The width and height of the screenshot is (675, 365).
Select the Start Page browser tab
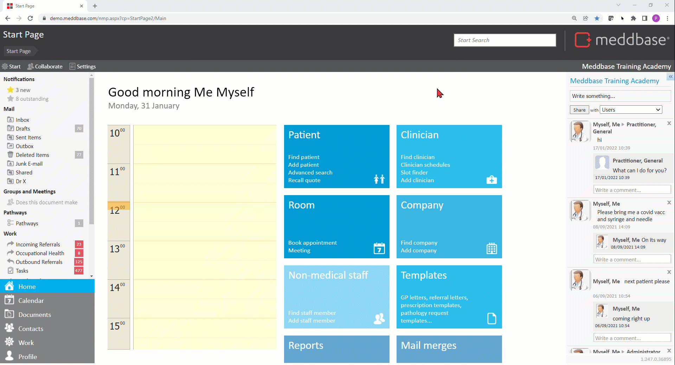tap(45, 6)
